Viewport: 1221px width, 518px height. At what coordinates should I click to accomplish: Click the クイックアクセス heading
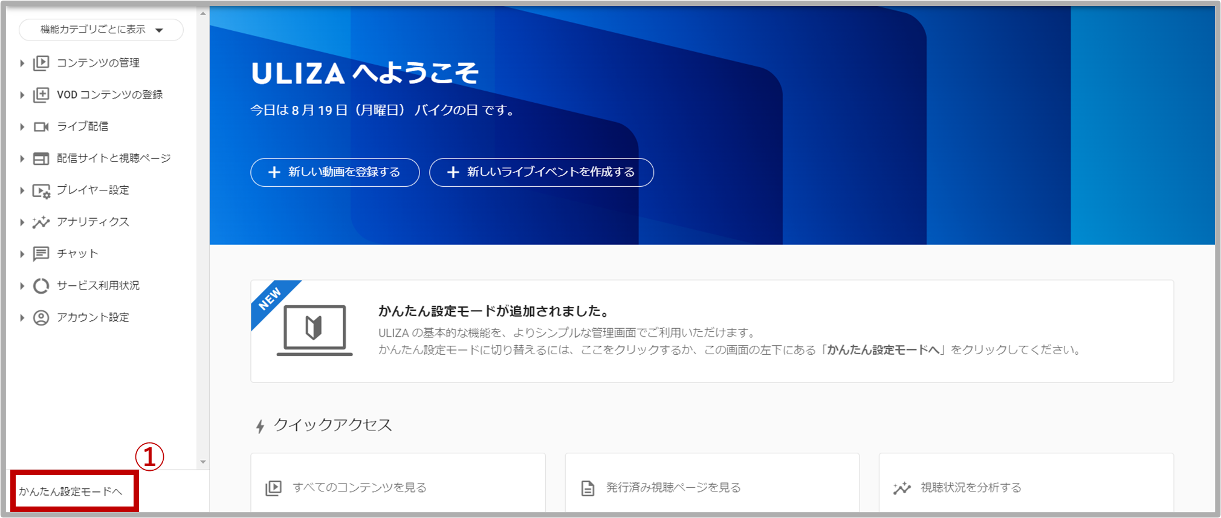pyautogui.click(x=333, y=425)
